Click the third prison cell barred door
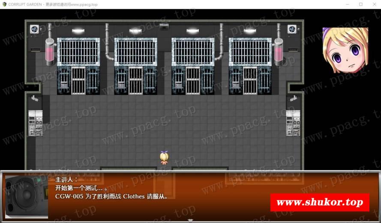The image size is (381, 223). point(193,81)
